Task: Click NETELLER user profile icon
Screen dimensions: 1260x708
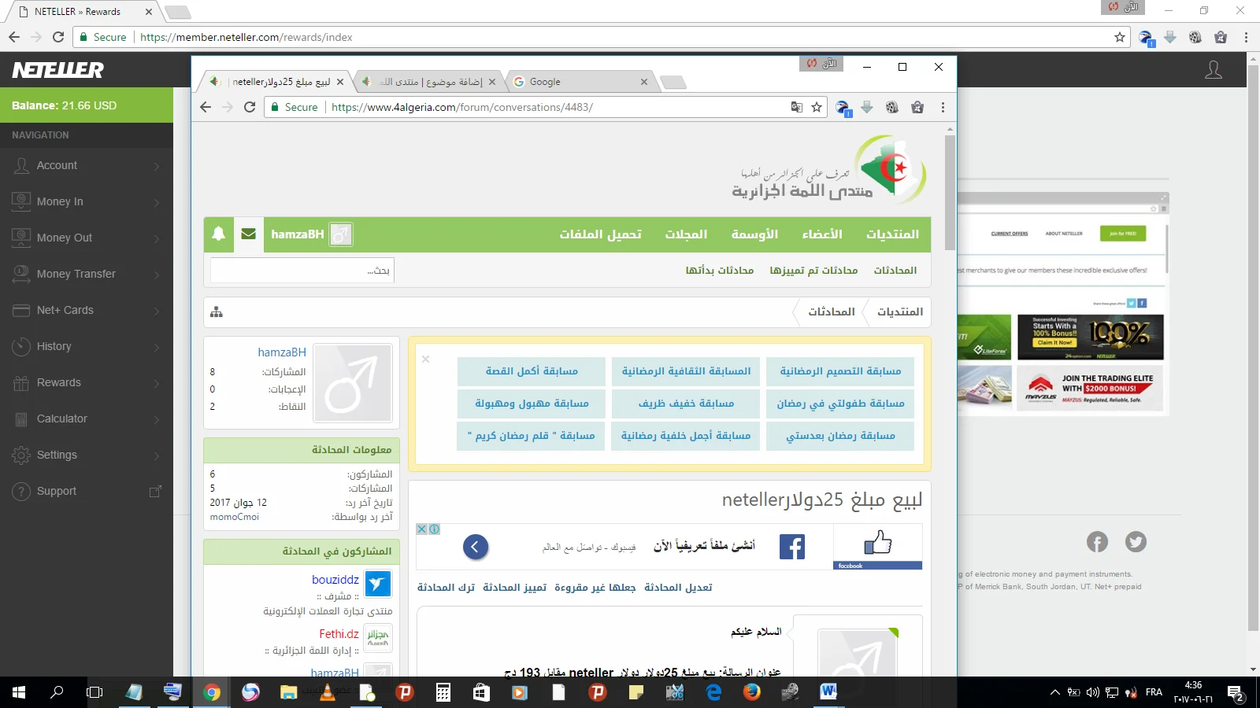Action: coord(1214,70)
